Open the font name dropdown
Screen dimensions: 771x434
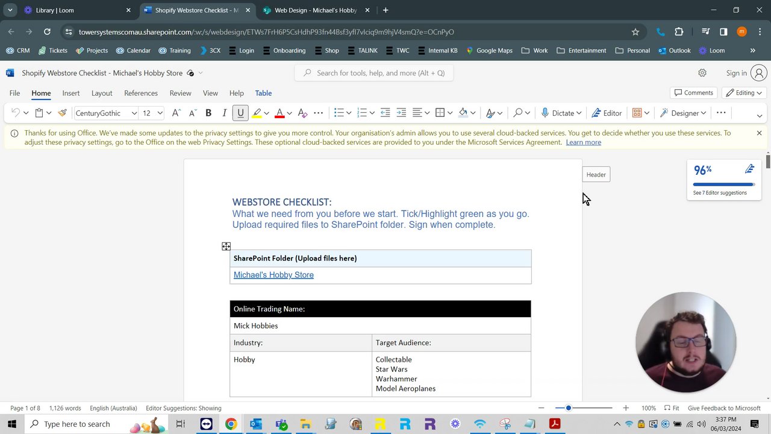(134, 113)
